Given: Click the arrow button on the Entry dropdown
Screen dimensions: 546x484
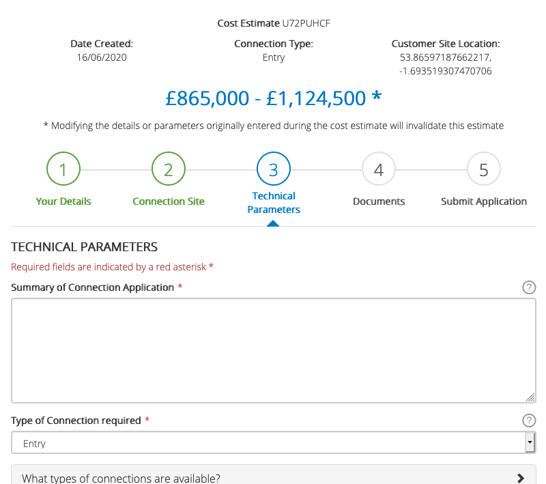Looking at the screenshot, I should pyautogui.click(x=530, y=443).
